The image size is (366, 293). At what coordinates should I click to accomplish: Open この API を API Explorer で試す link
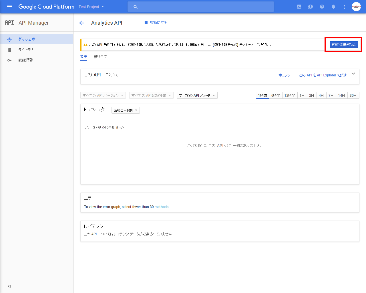click(323, 75)
